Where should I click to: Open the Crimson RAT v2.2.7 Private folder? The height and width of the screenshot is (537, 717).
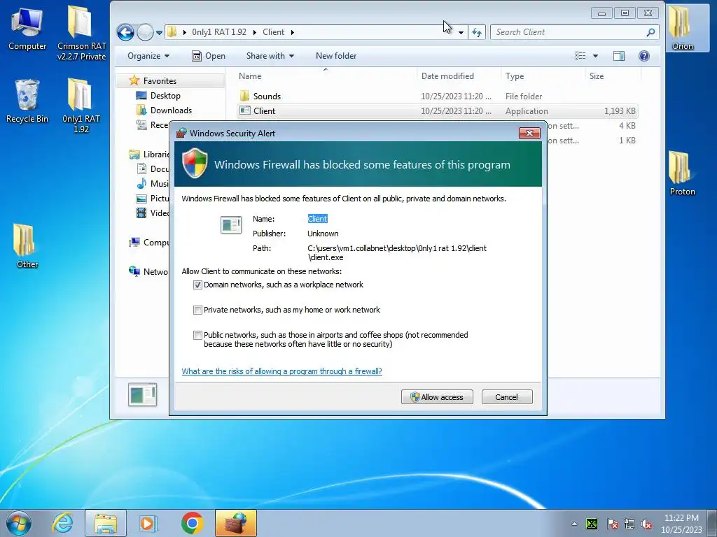(81, 33)
